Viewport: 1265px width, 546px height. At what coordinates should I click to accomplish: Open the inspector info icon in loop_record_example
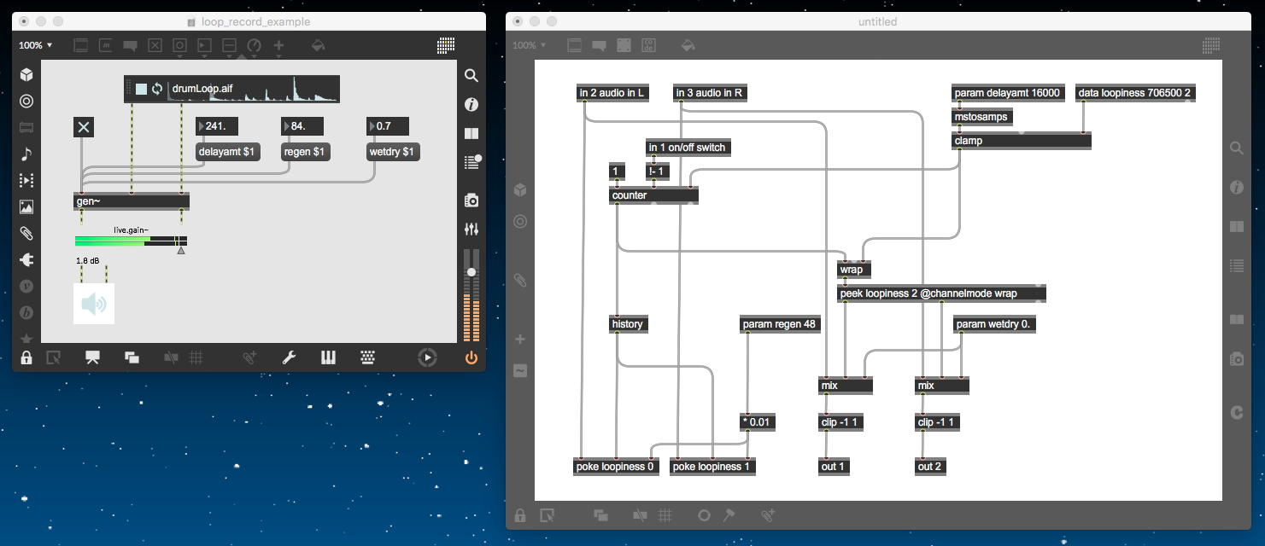[471, 104]
